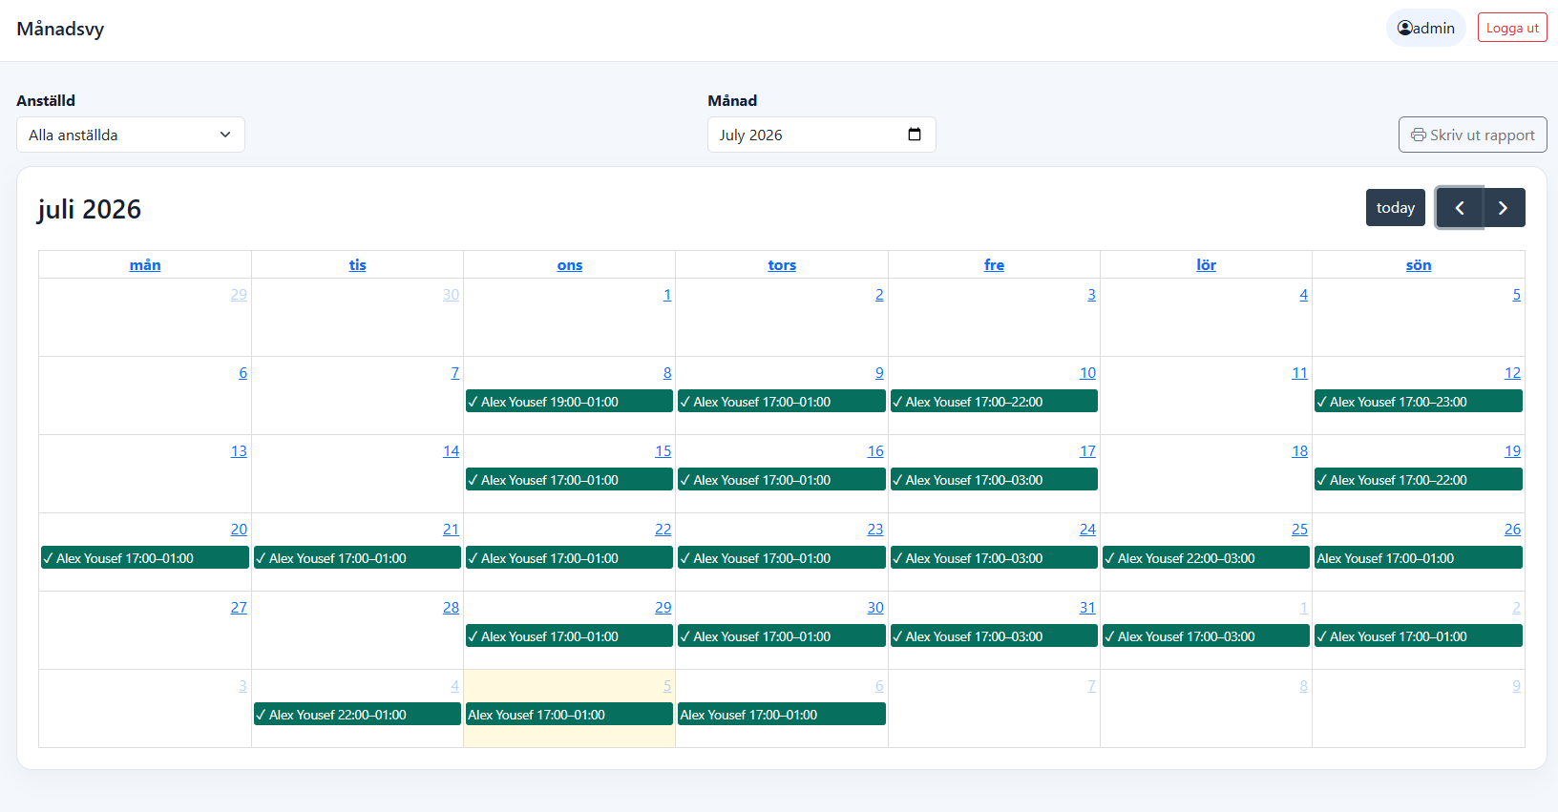Viewport: 1558px width, 812px height.
Task: Click the admin user badge
Action: [x=1426, y=28]
